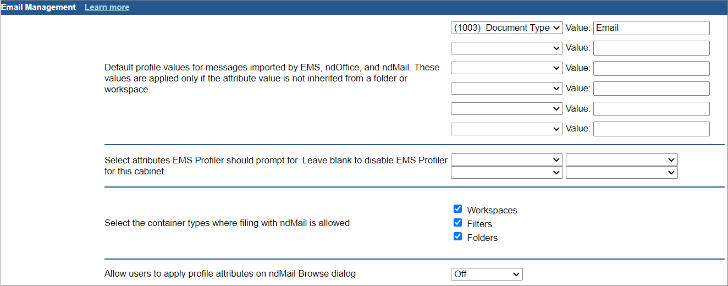Open the (1003) Document Type dropdown
This screenshot has width=728, height=286.
(x=506, y=28)
